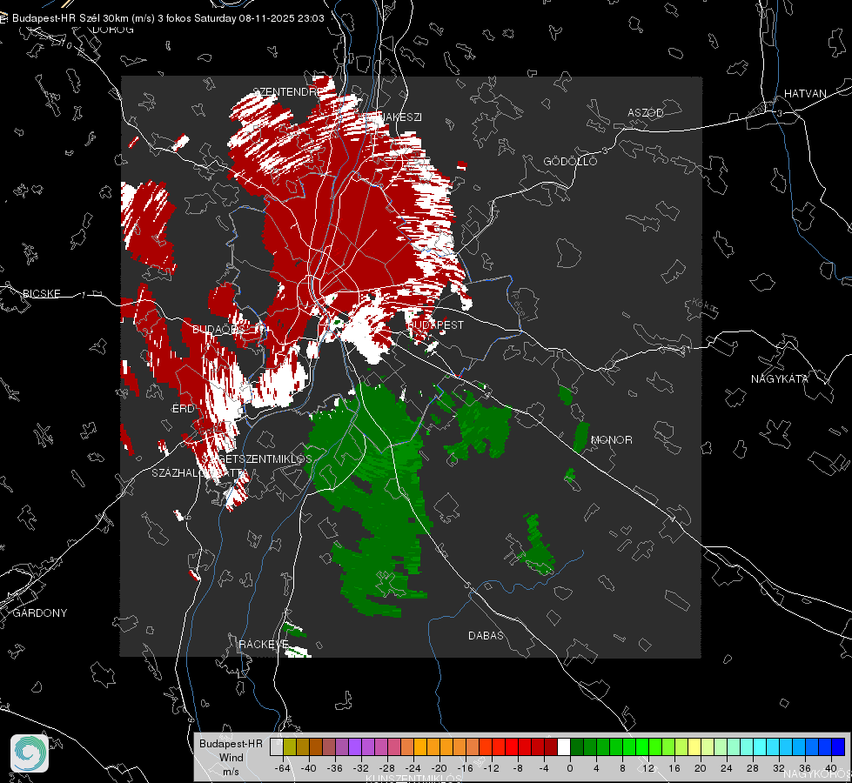The width and height of the screenshot is (852, 783).
Task: Select the NAGYKÁTA town label
Action: (x=780, y=378)
